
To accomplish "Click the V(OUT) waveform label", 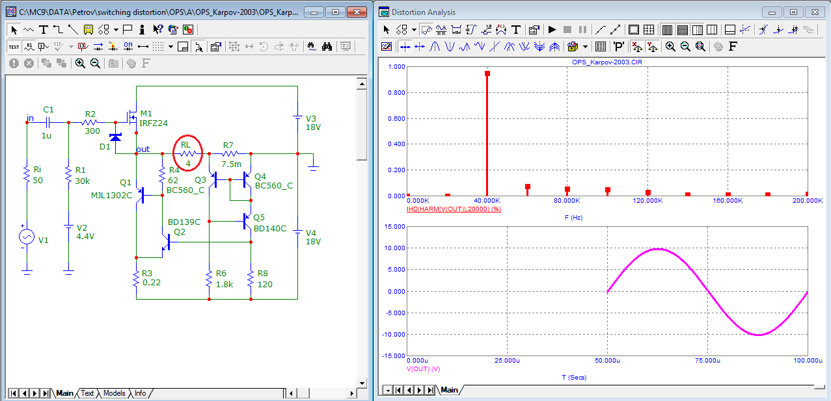I will tap(424, 369).
